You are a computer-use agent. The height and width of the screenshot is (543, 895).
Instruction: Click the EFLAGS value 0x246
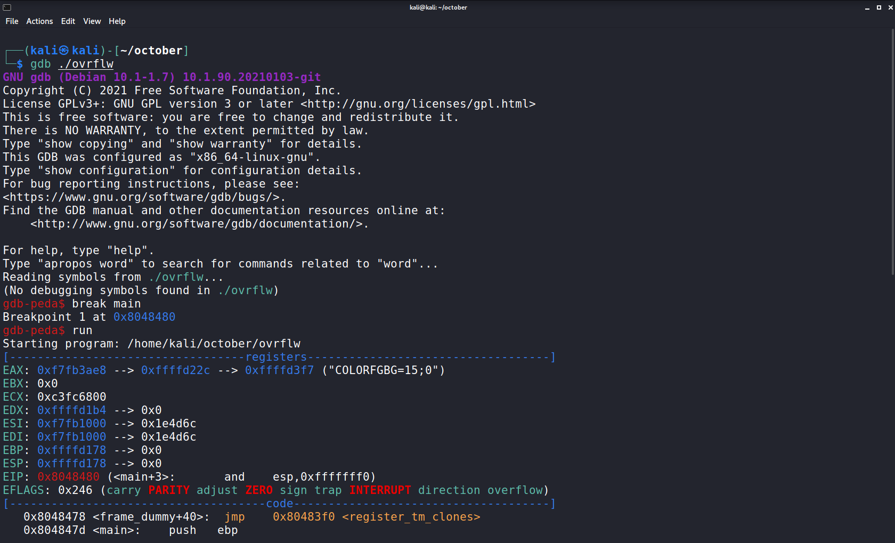coord(75,490)
